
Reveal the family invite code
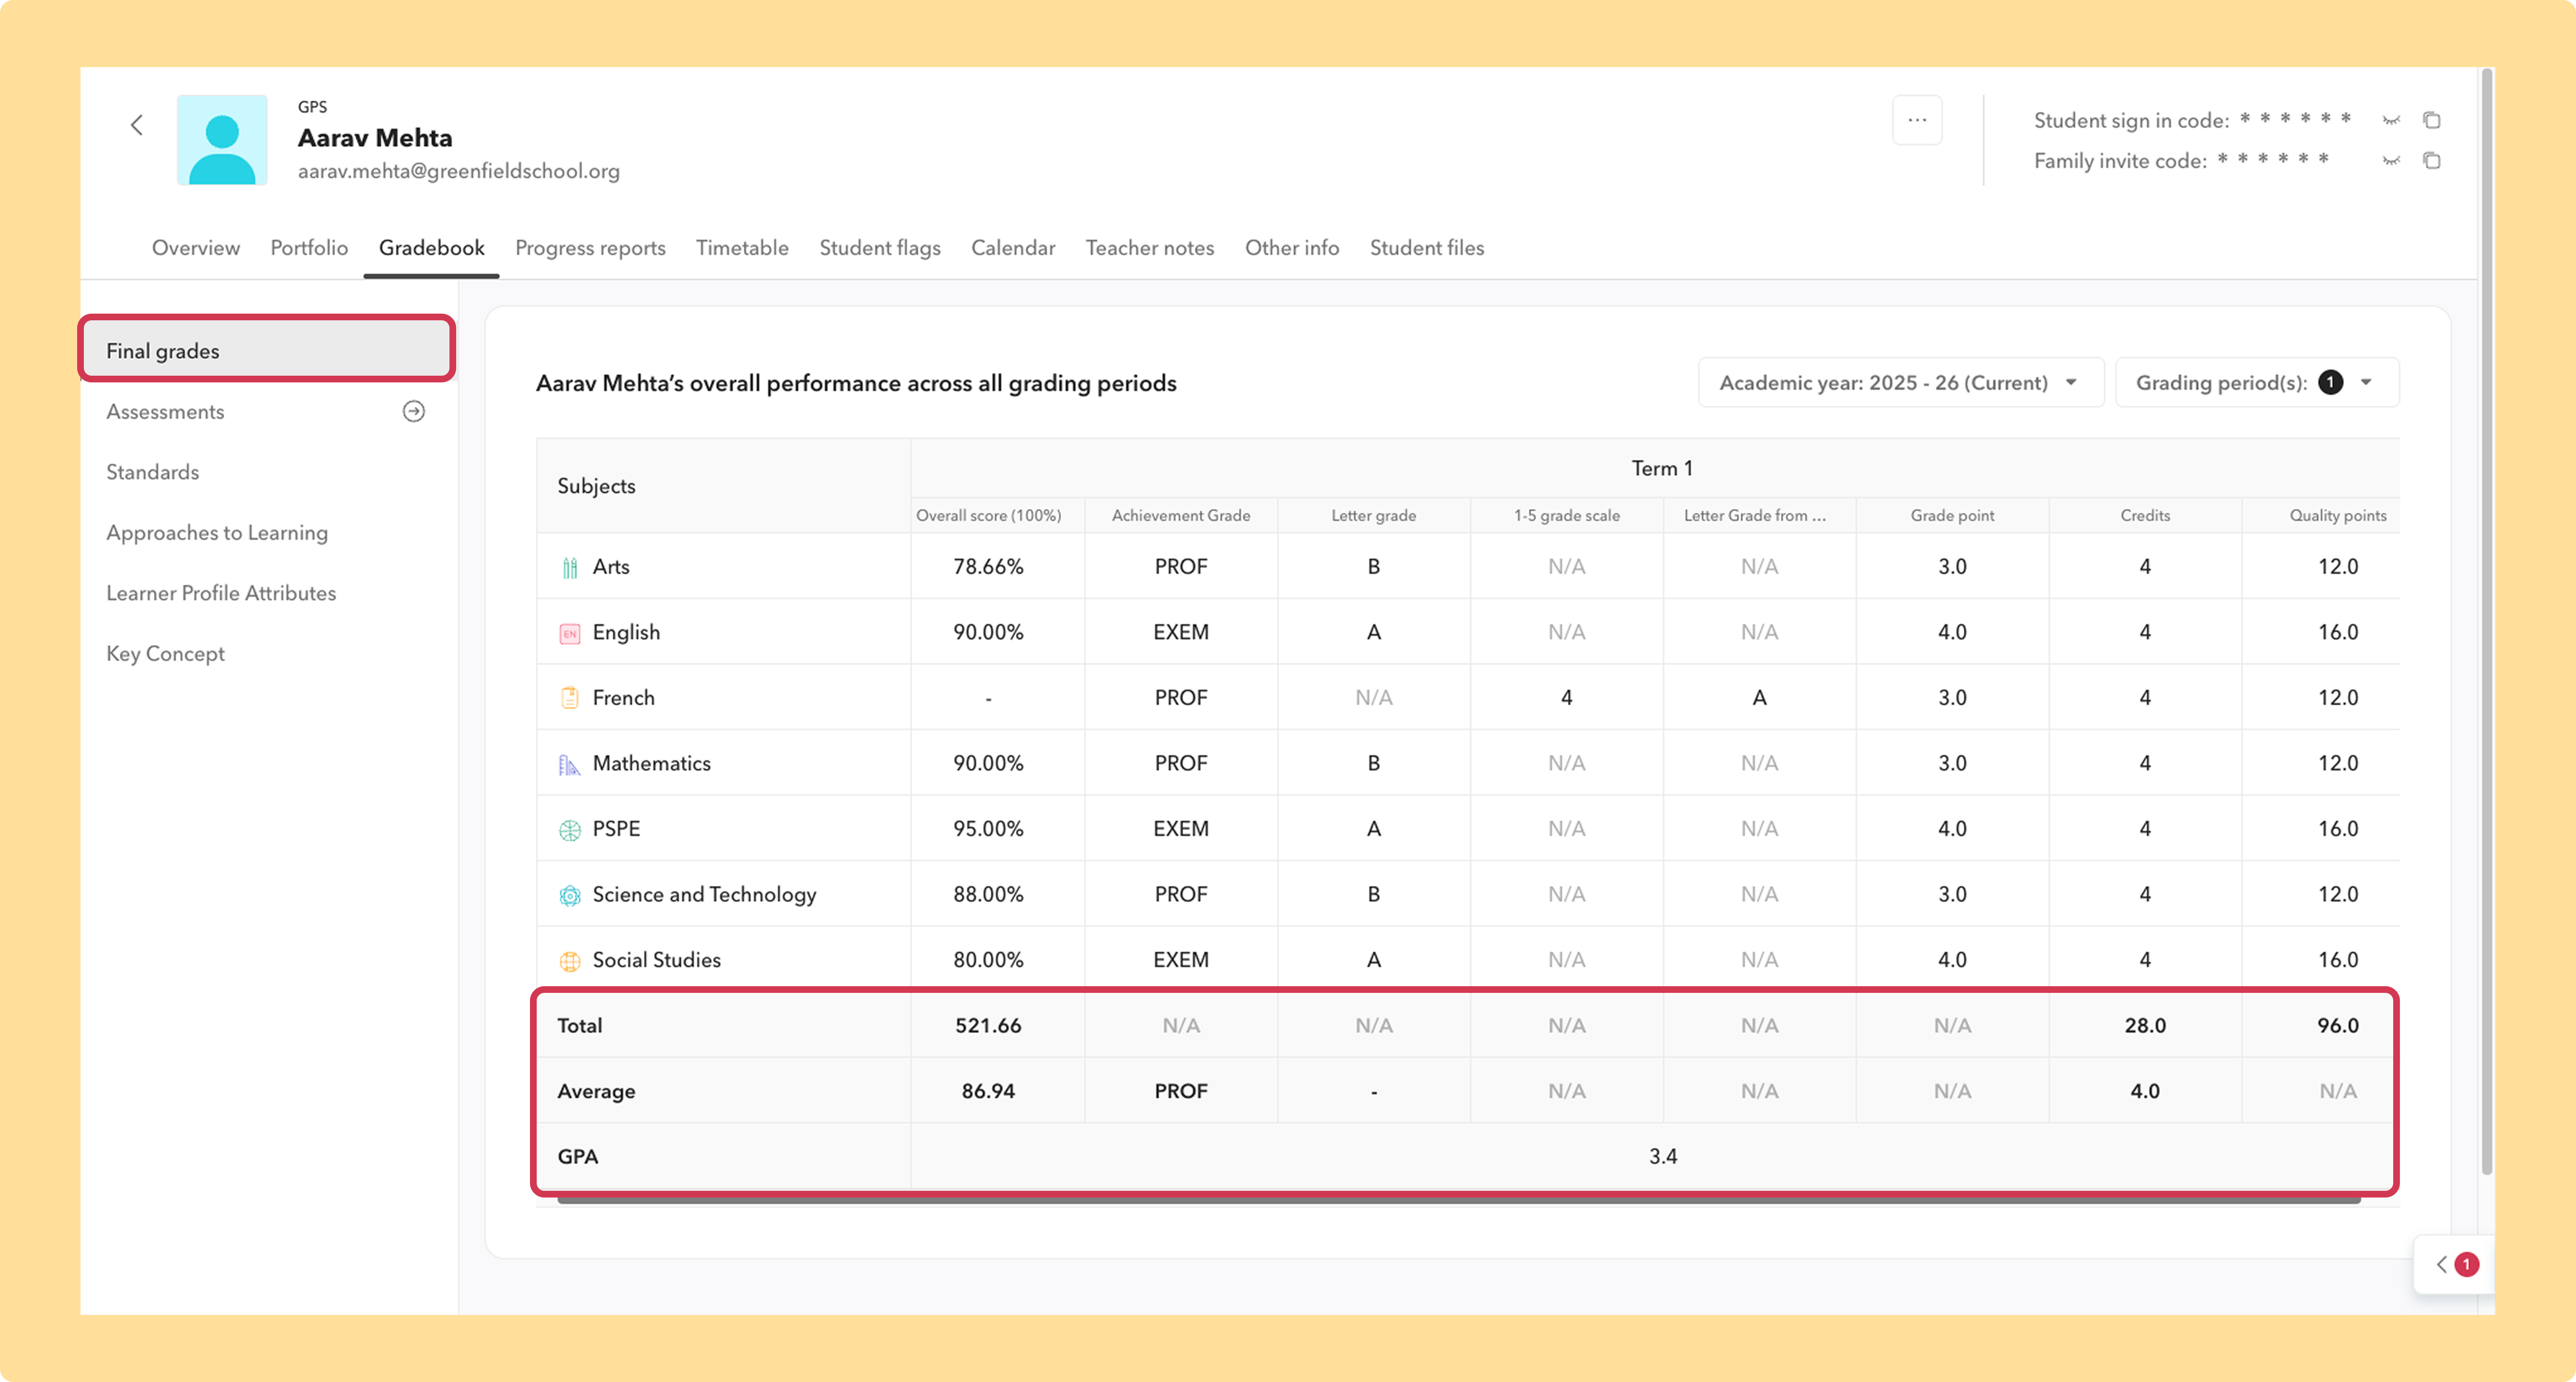point(2391,161)
